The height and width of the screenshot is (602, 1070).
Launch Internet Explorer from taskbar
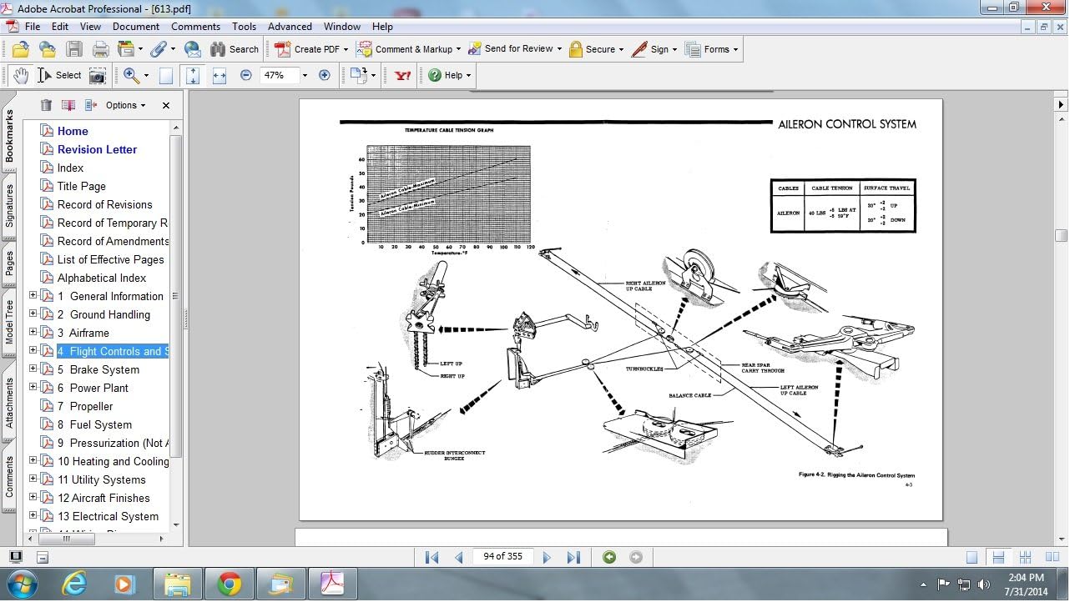click(74, 584)
